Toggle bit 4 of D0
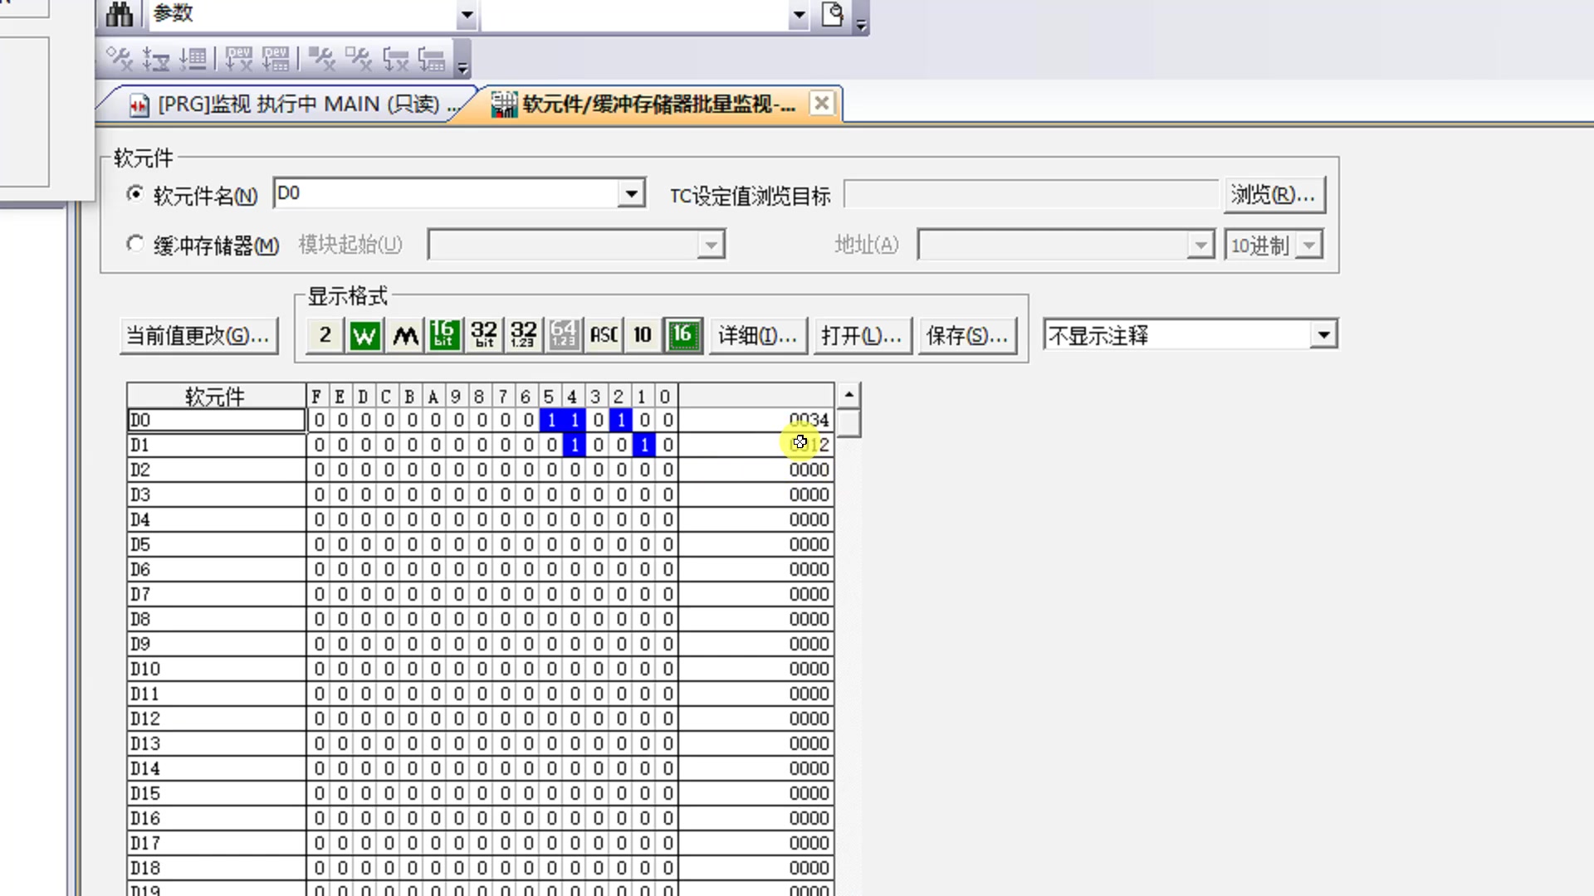1594x896 pixels. click(575, 421)
